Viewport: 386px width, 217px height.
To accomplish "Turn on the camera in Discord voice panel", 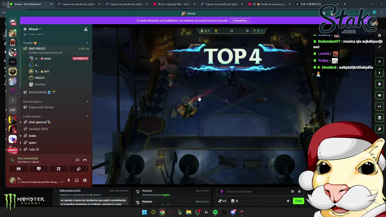I will pyautogui.click(x=19, y=169).
